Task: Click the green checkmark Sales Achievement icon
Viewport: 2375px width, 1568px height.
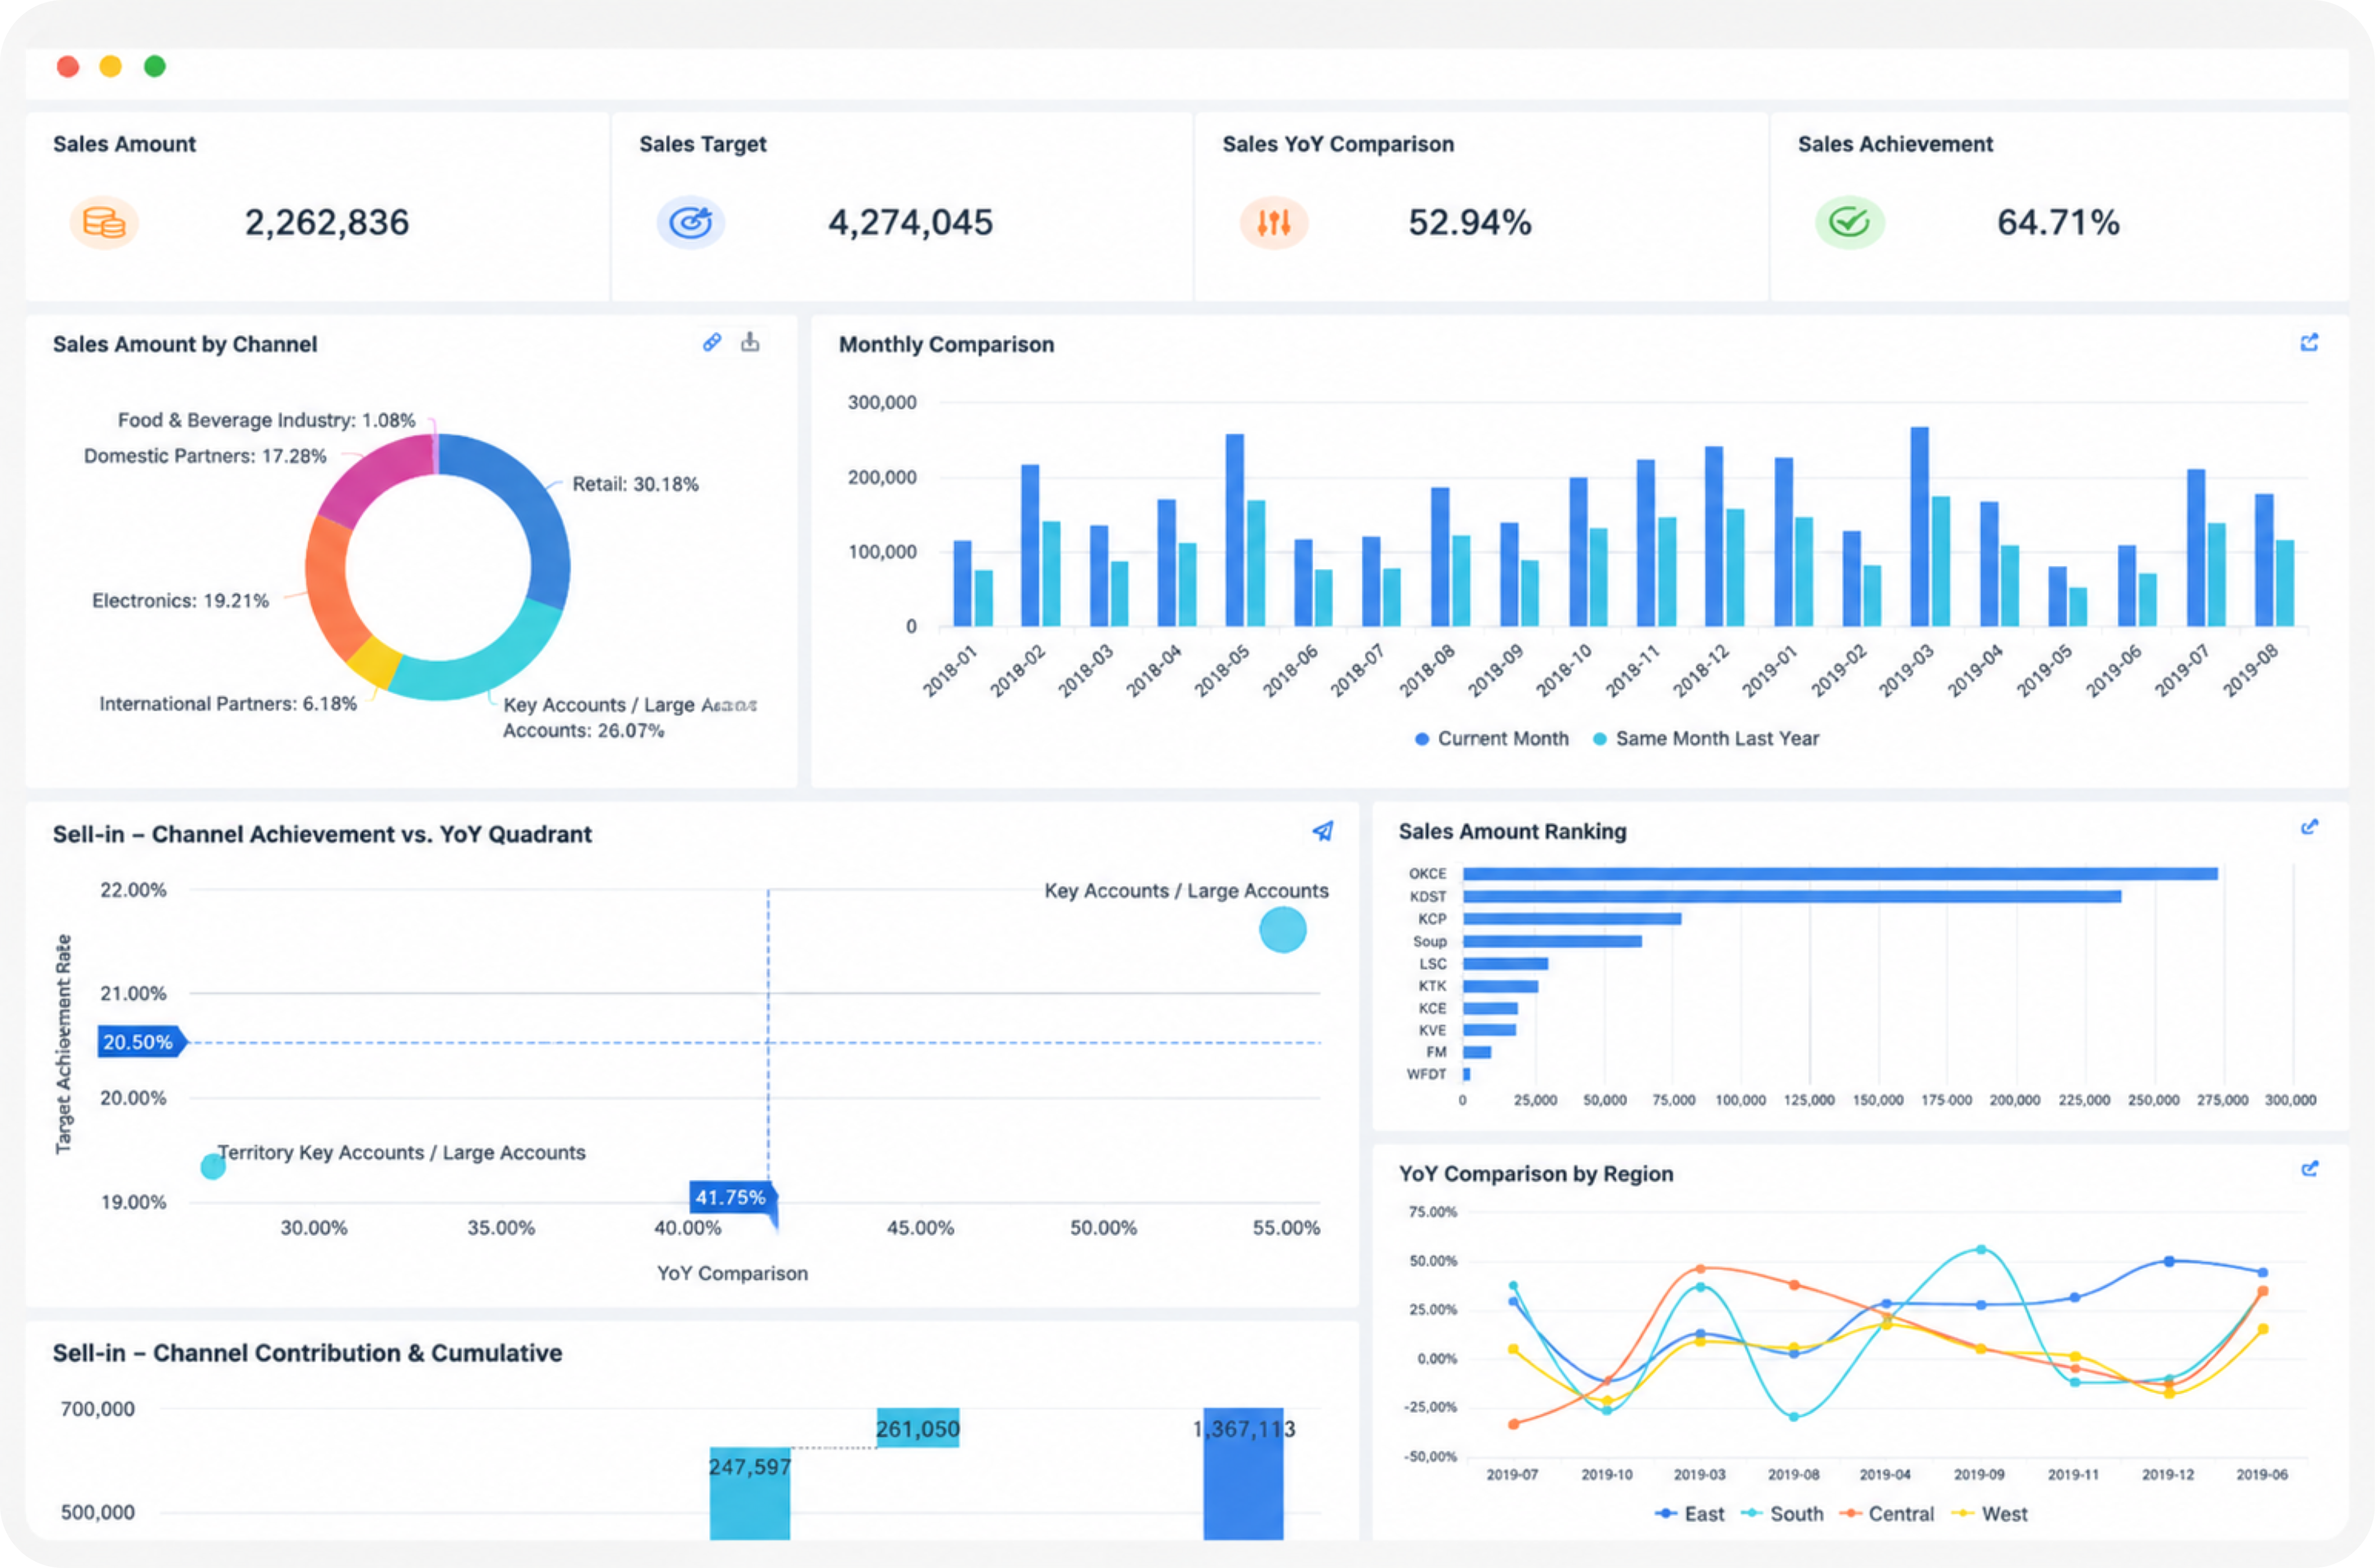Action: point(1850,222)
